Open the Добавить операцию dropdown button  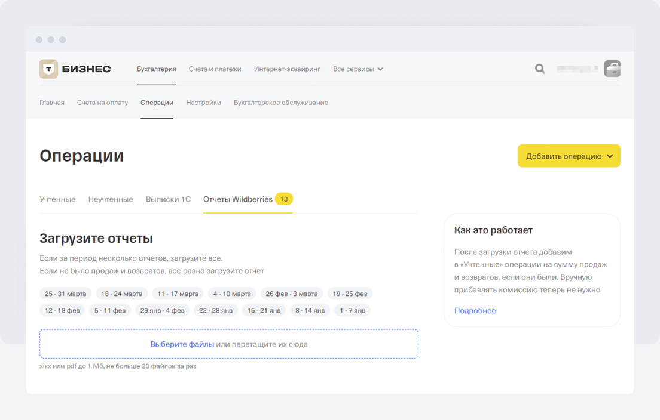pyautogui.click(x=569, y=156)
